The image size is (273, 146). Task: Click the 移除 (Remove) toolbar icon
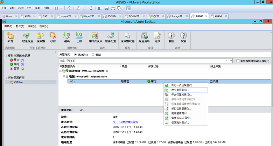[53, 37]
